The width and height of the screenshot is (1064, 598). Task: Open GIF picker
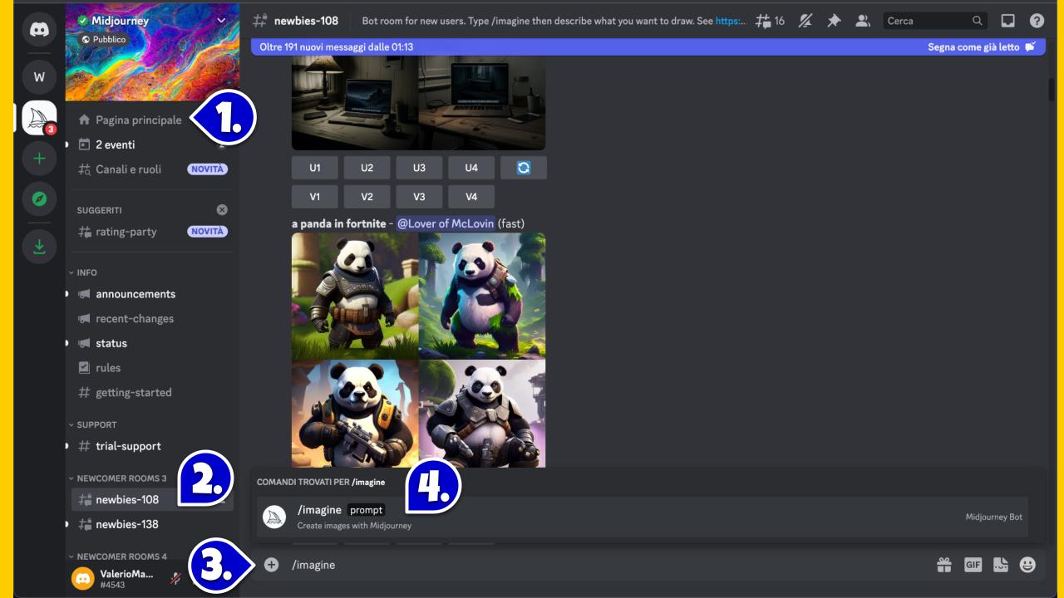[973, 565]
